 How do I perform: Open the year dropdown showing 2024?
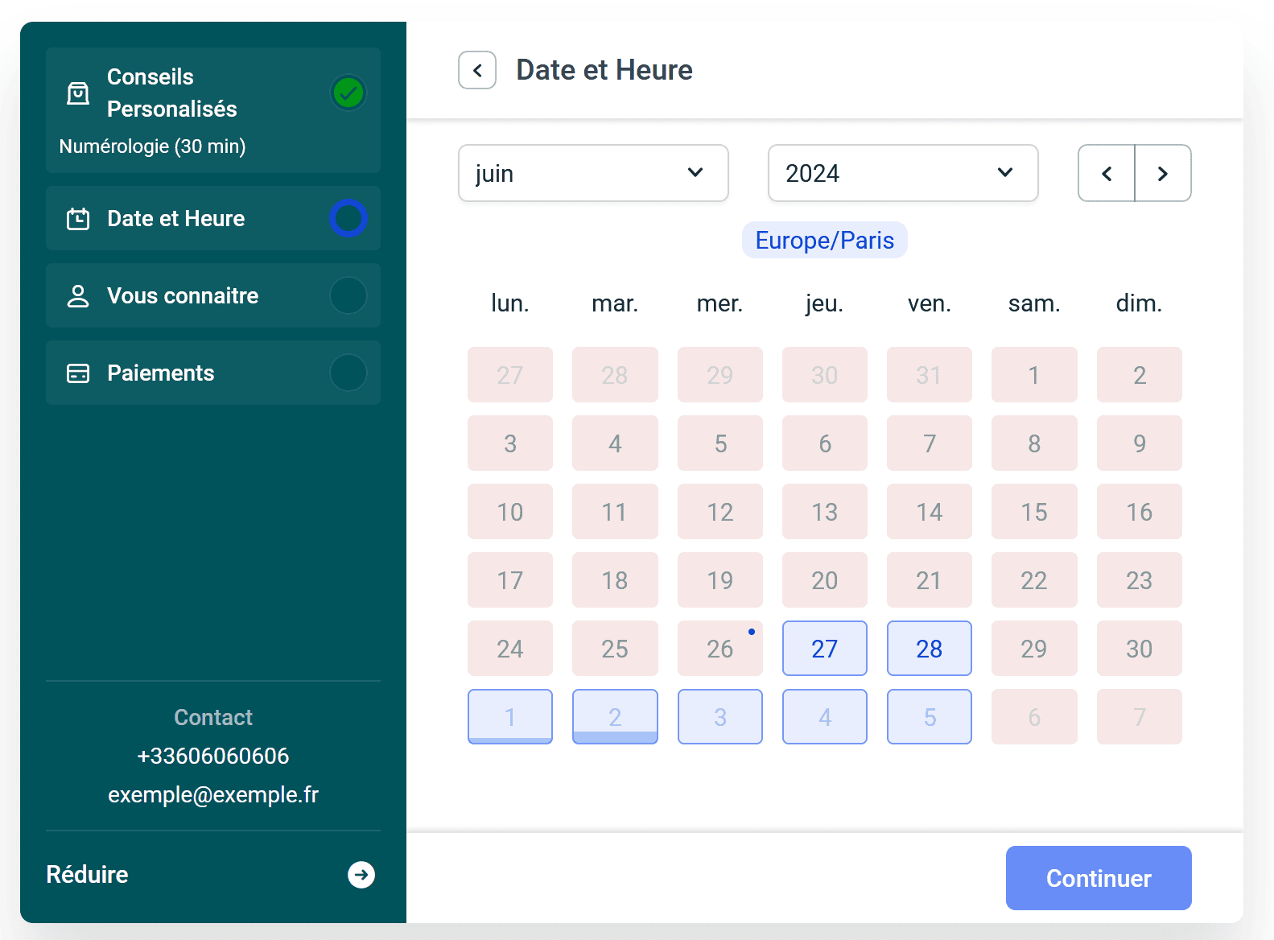(x=903, y=173)
